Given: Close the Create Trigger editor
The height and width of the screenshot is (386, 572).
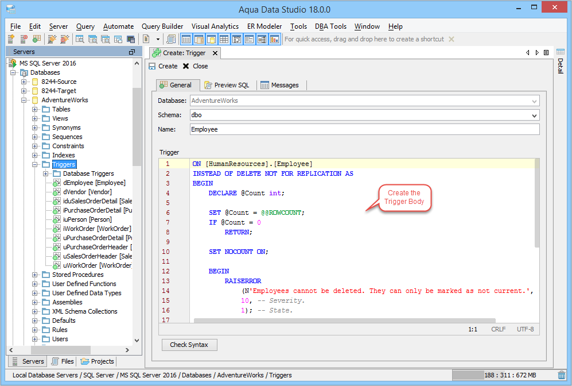Looking at the screenshot, I should (x=215, y=53).
